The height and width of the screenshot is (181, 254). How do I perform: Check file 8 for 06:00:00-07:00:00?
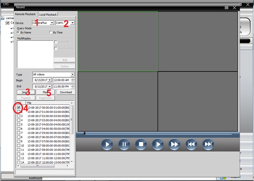[x=19, y=137]
